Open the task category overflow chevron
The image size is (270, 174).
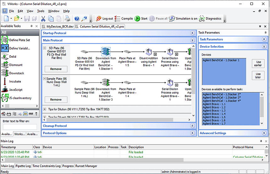pos(36,114)
